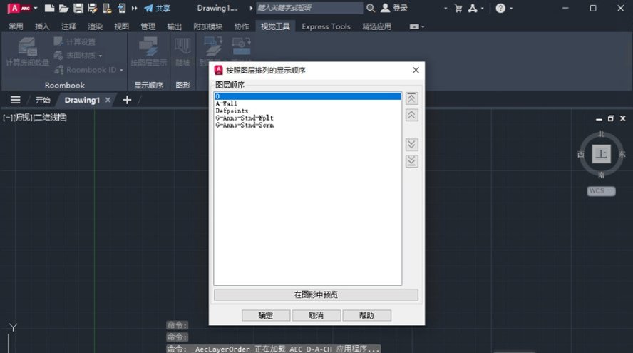Switch to the 附加模块 ribbon tab
633x353 pixels.
pos(208,26)
